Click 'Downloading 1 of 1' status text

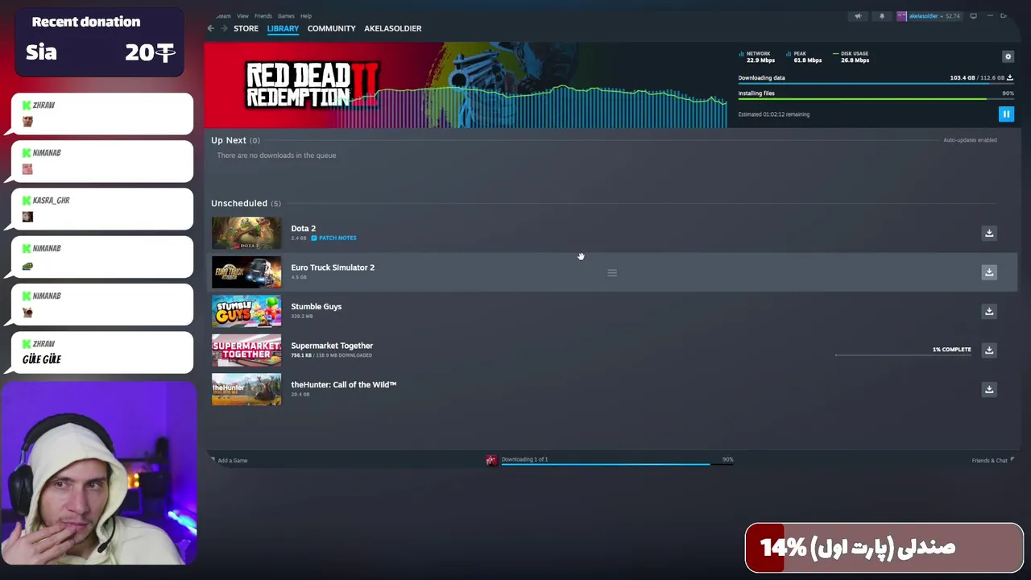click(x=524, y=459)
